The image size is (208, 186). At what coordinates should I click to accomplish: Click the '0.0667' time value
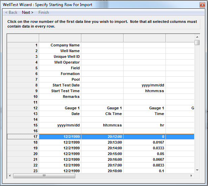click(145, 159)
